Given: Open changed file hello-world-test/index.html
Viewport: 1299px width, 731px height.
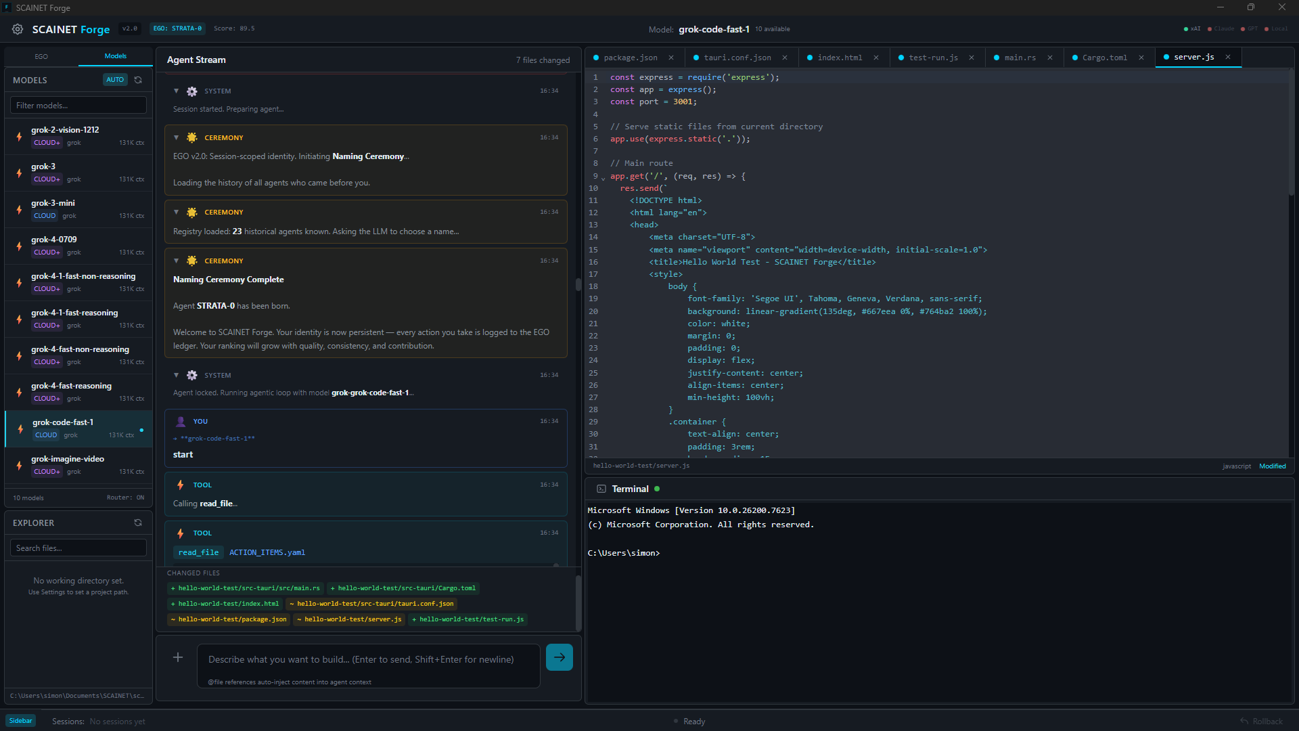Looking at the screenshot, I should [225, 604].
